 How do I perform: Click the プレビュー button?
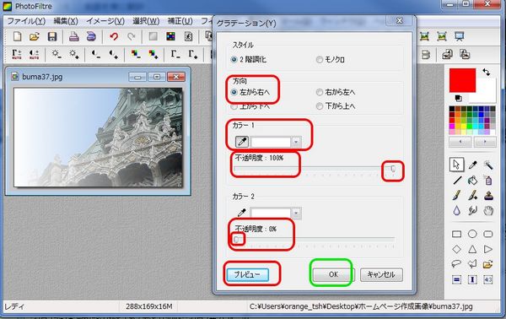247,275
